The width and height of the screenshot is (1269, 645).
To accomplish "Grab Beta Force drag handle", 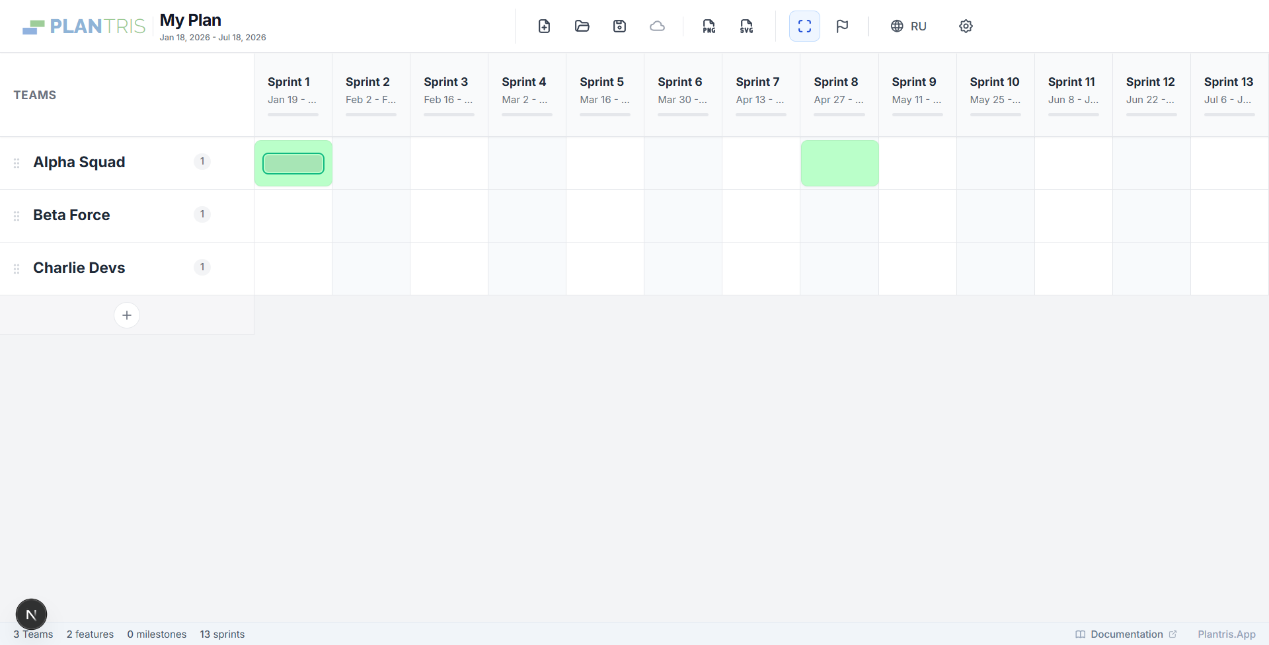I will tap(17, 215).
